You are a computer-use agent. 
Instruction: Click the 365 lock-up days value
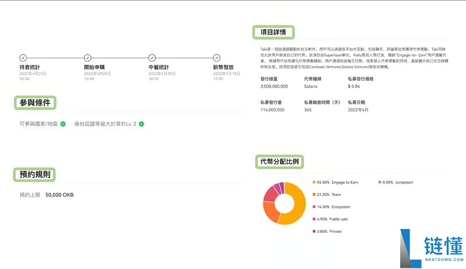308,110
